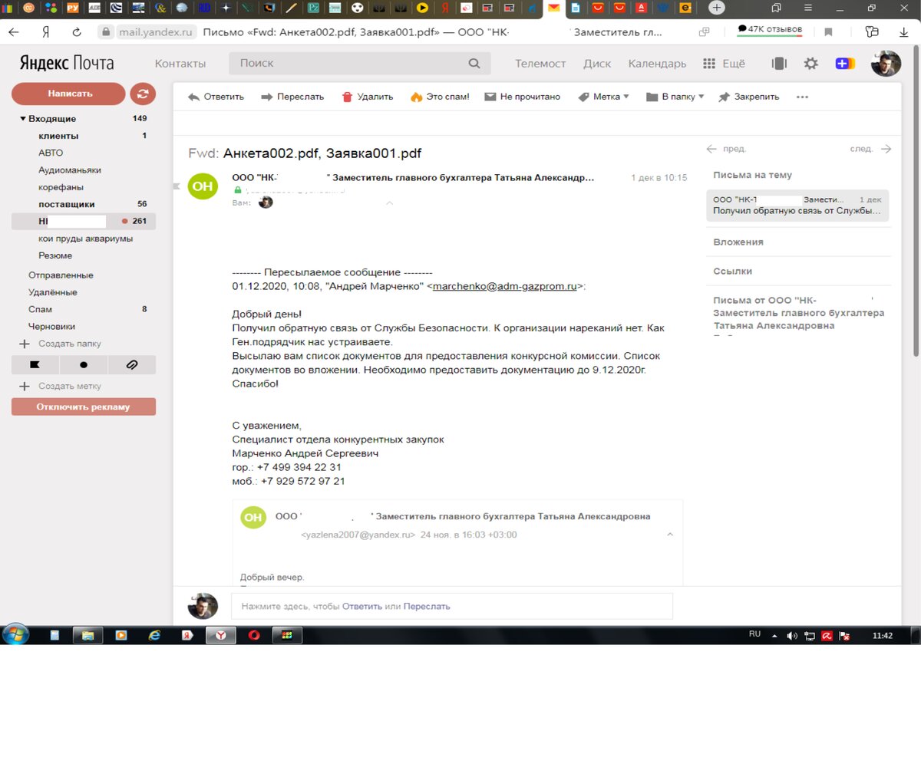Click Создать метку to add label

pos(69,386)
